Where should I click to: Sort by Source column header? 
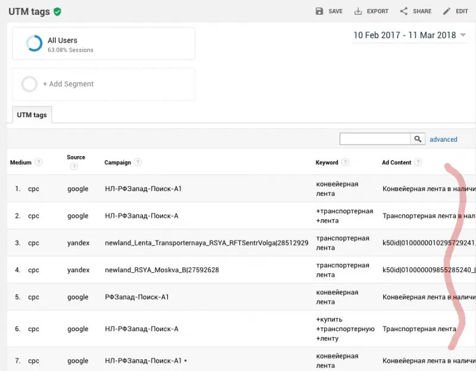76,157
